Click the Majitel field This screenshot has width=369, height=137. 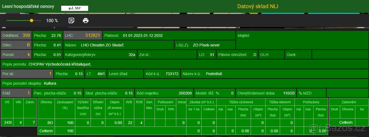coord(302,40)
